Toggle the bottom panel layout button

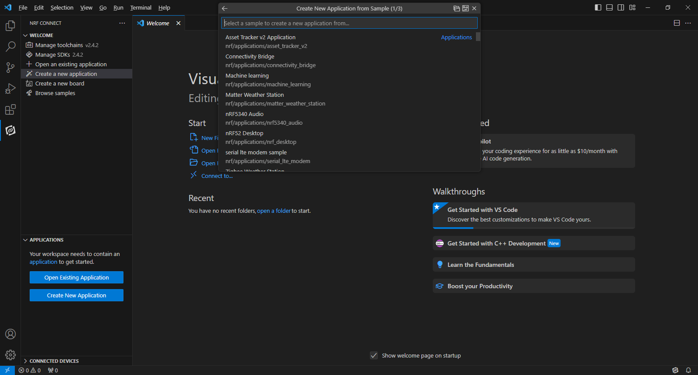pyautogui.click(x=609, y=7)
